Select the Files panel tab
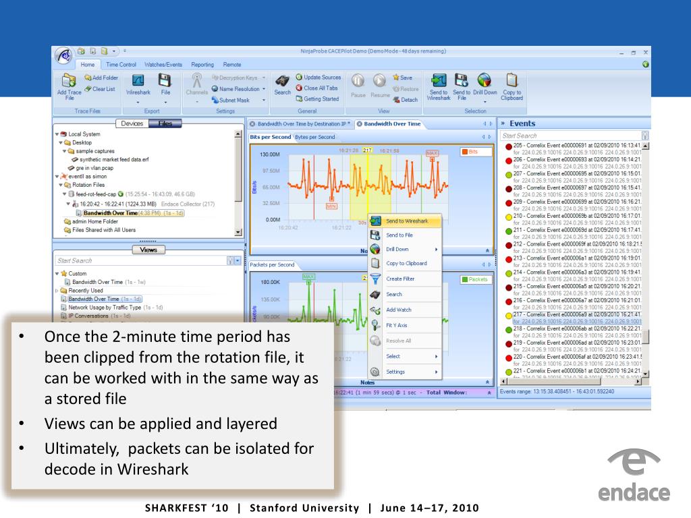 point(165,123)
